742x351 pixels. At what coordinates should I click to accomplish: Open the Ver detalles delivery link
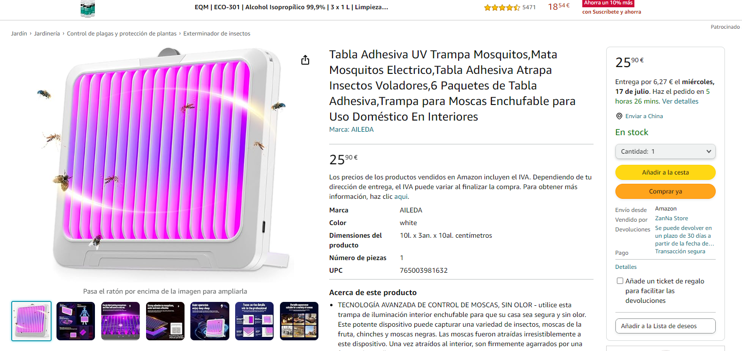click(680, 102)
